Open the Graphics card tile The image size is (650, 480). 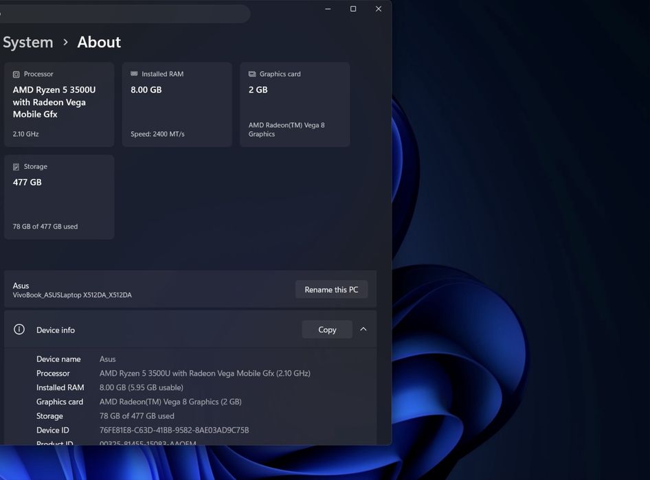coord(295,104)
